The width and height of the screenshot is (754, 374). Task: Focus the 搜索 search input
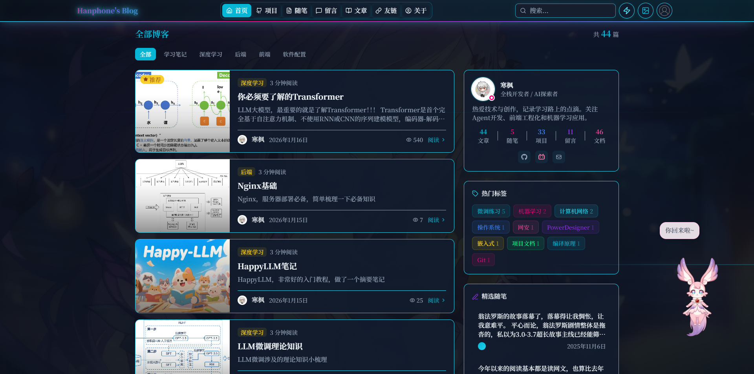click(x=565, y=11)
